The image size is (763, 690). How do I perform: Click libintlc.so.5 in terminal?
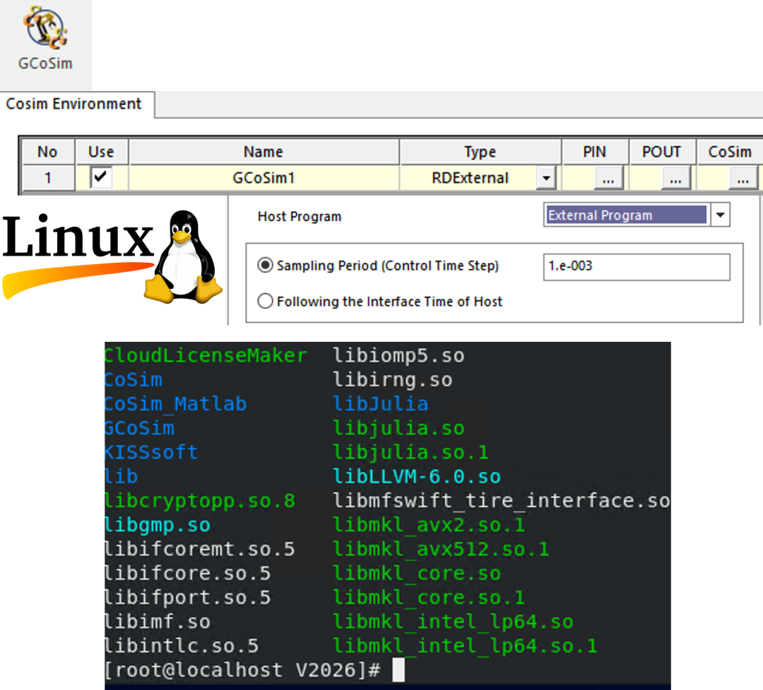pos(182,646)
